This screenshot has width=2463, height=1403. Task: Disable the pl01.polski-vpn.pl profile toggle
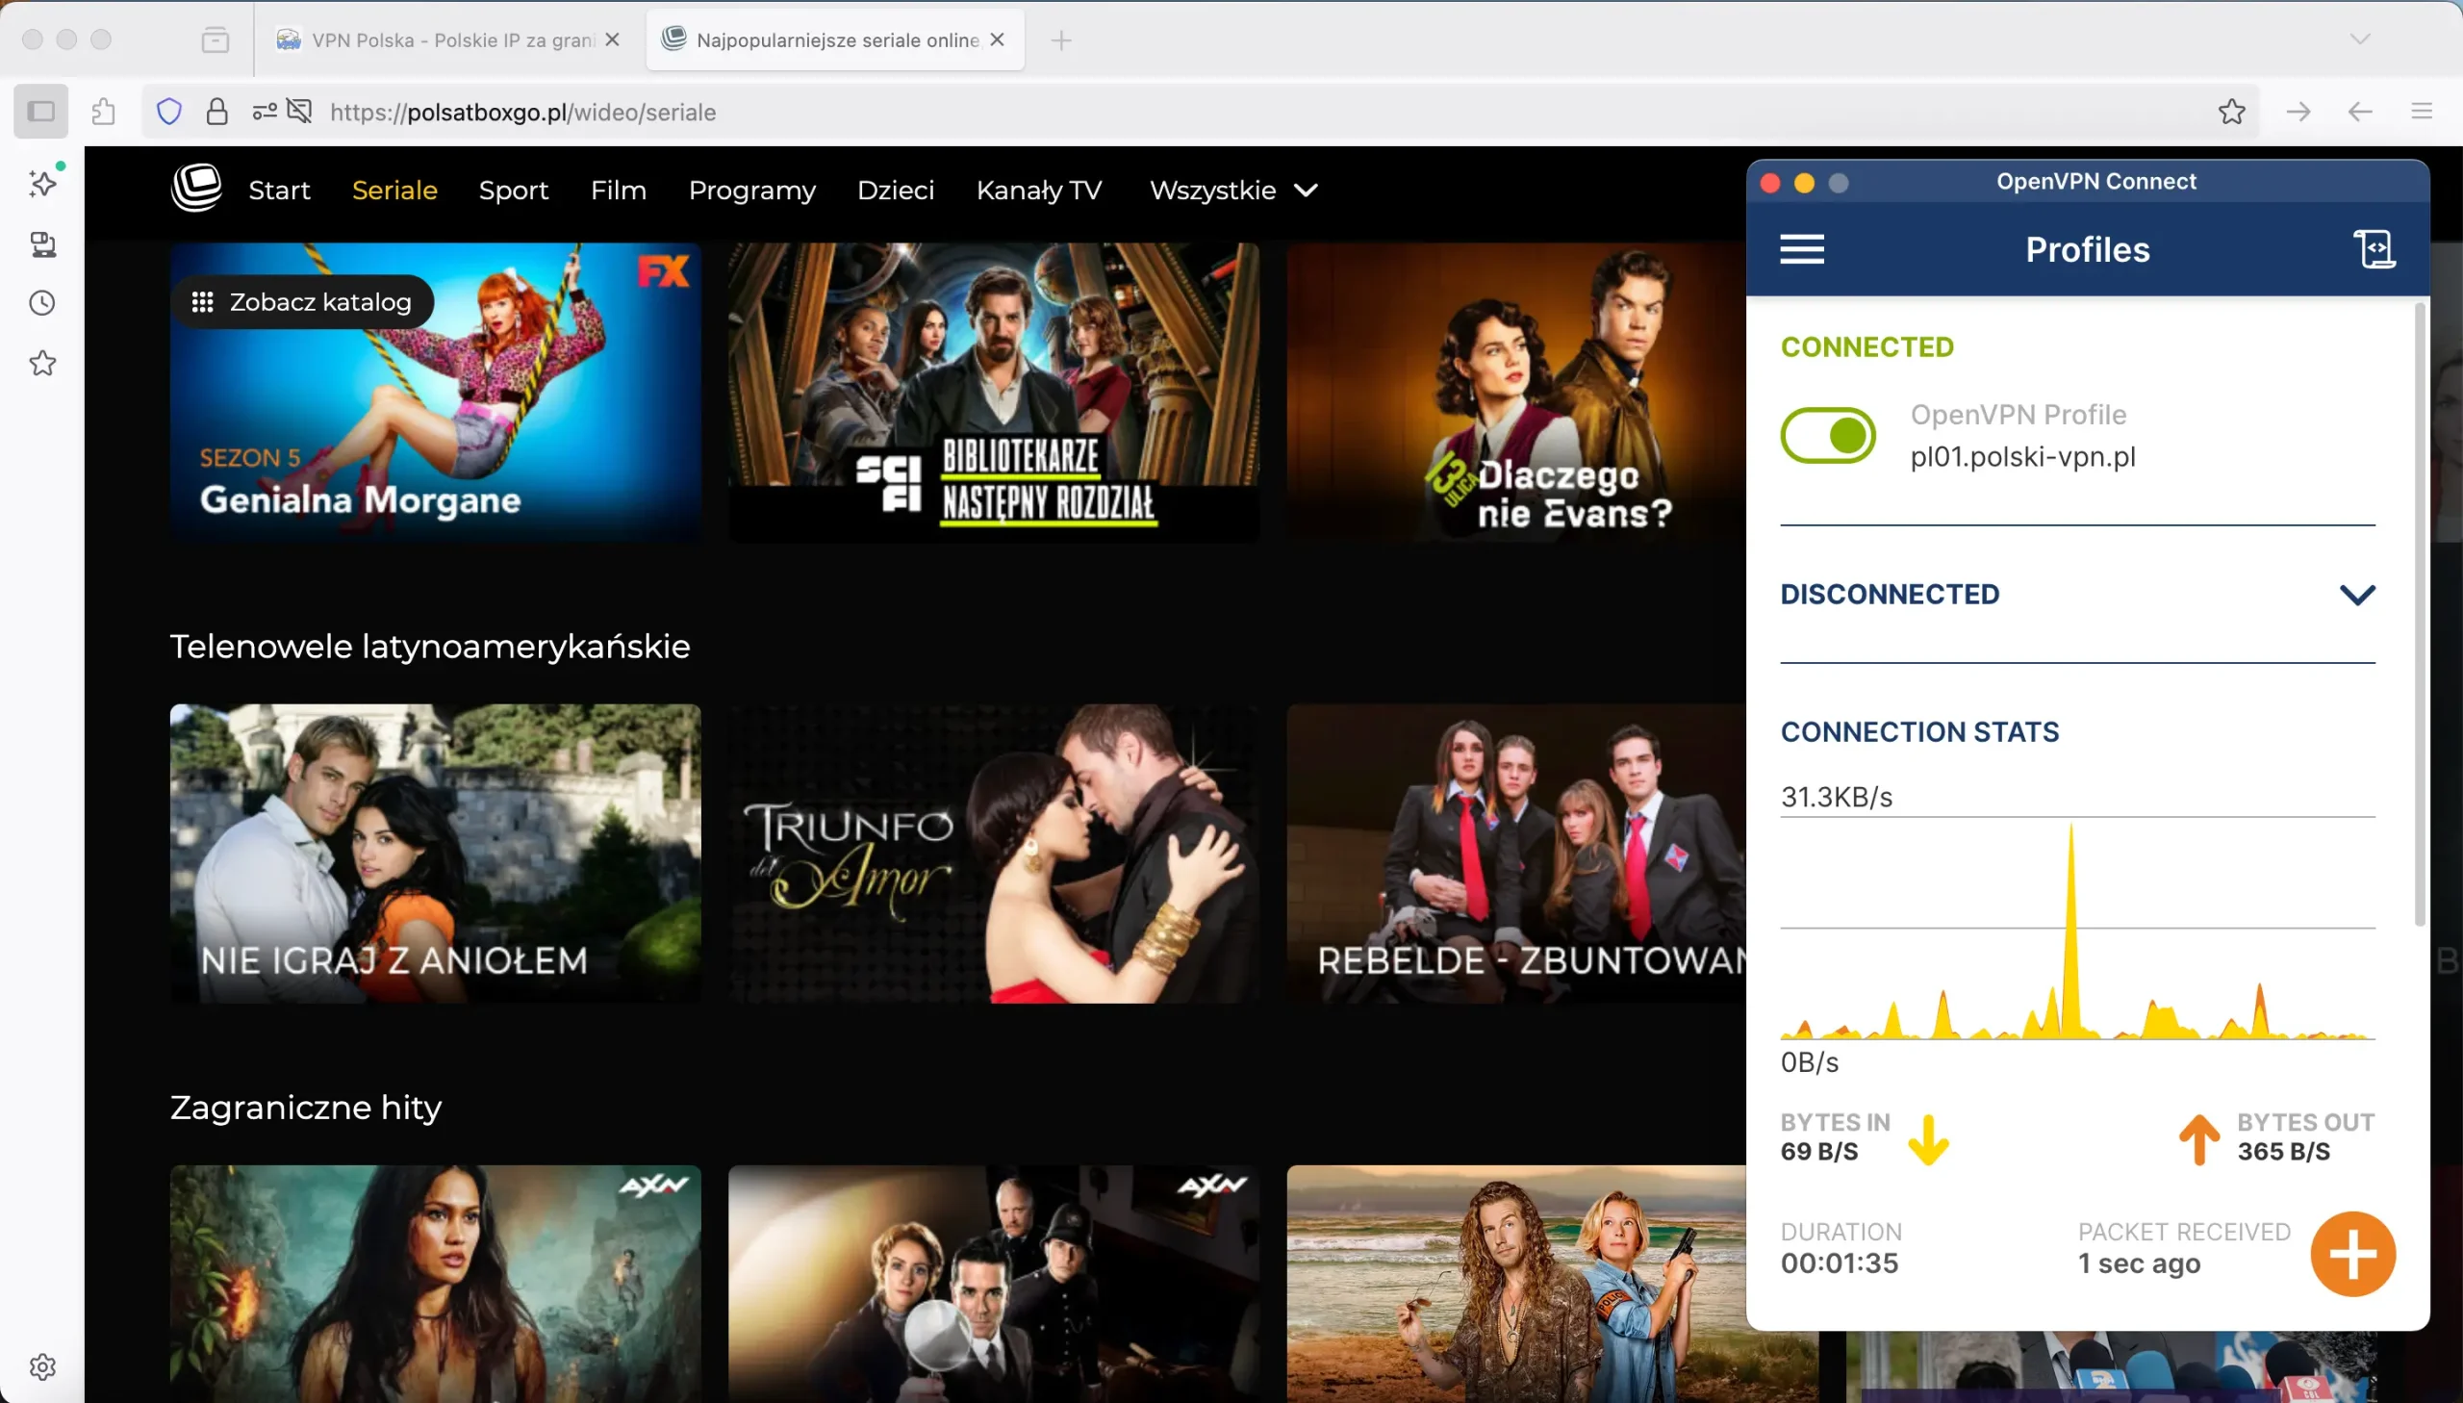coord(1827,435)
